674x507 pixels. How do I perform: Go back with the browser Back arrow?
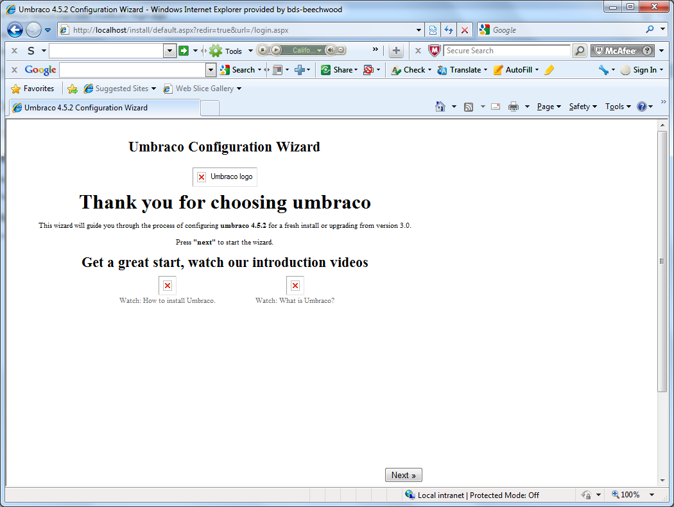point(15,30)
